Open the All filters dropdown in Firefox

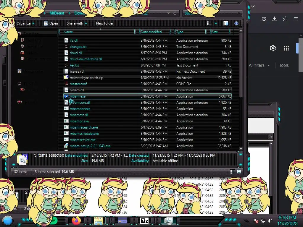coord(259,65)
